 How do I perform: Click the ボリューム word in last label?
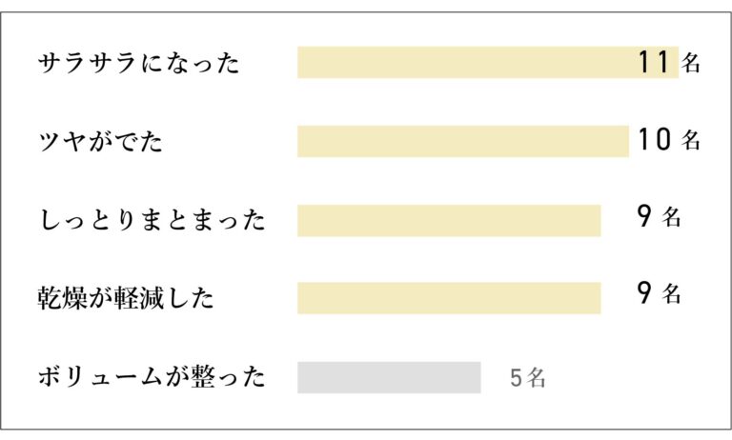coord(100,377)
